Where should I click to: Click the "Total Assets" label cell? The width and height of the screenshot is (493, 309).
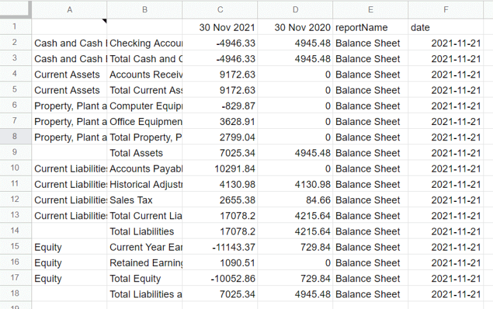tap(144, 153)
